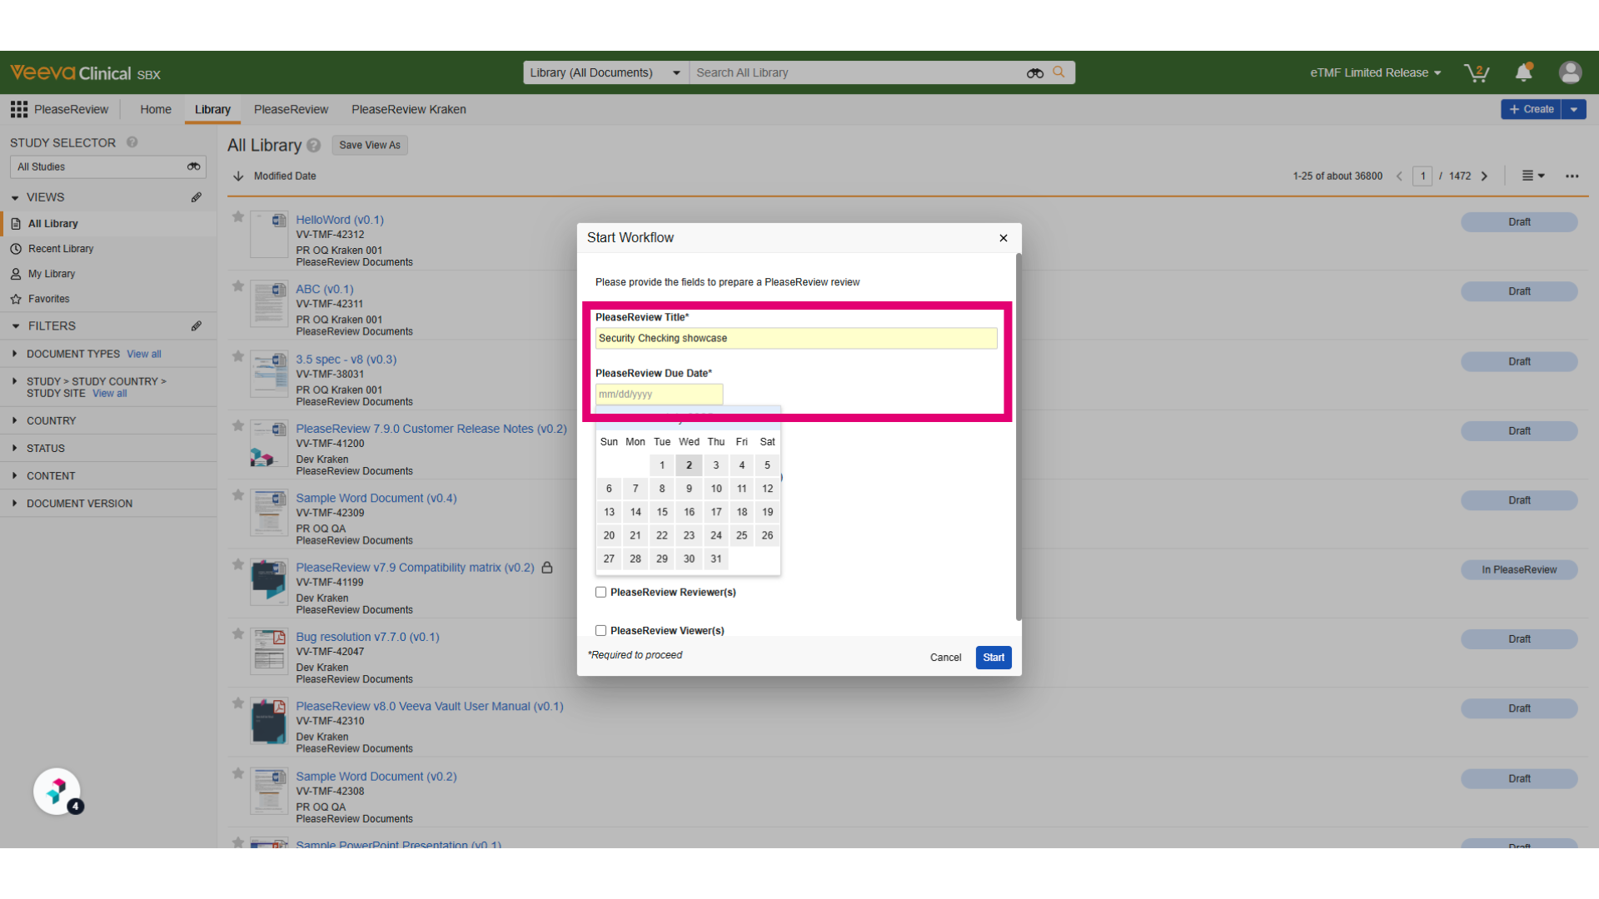This screenshot has width=1599, height=899.
Task: Open the user profile avatar
Action: pos(1570,72)
